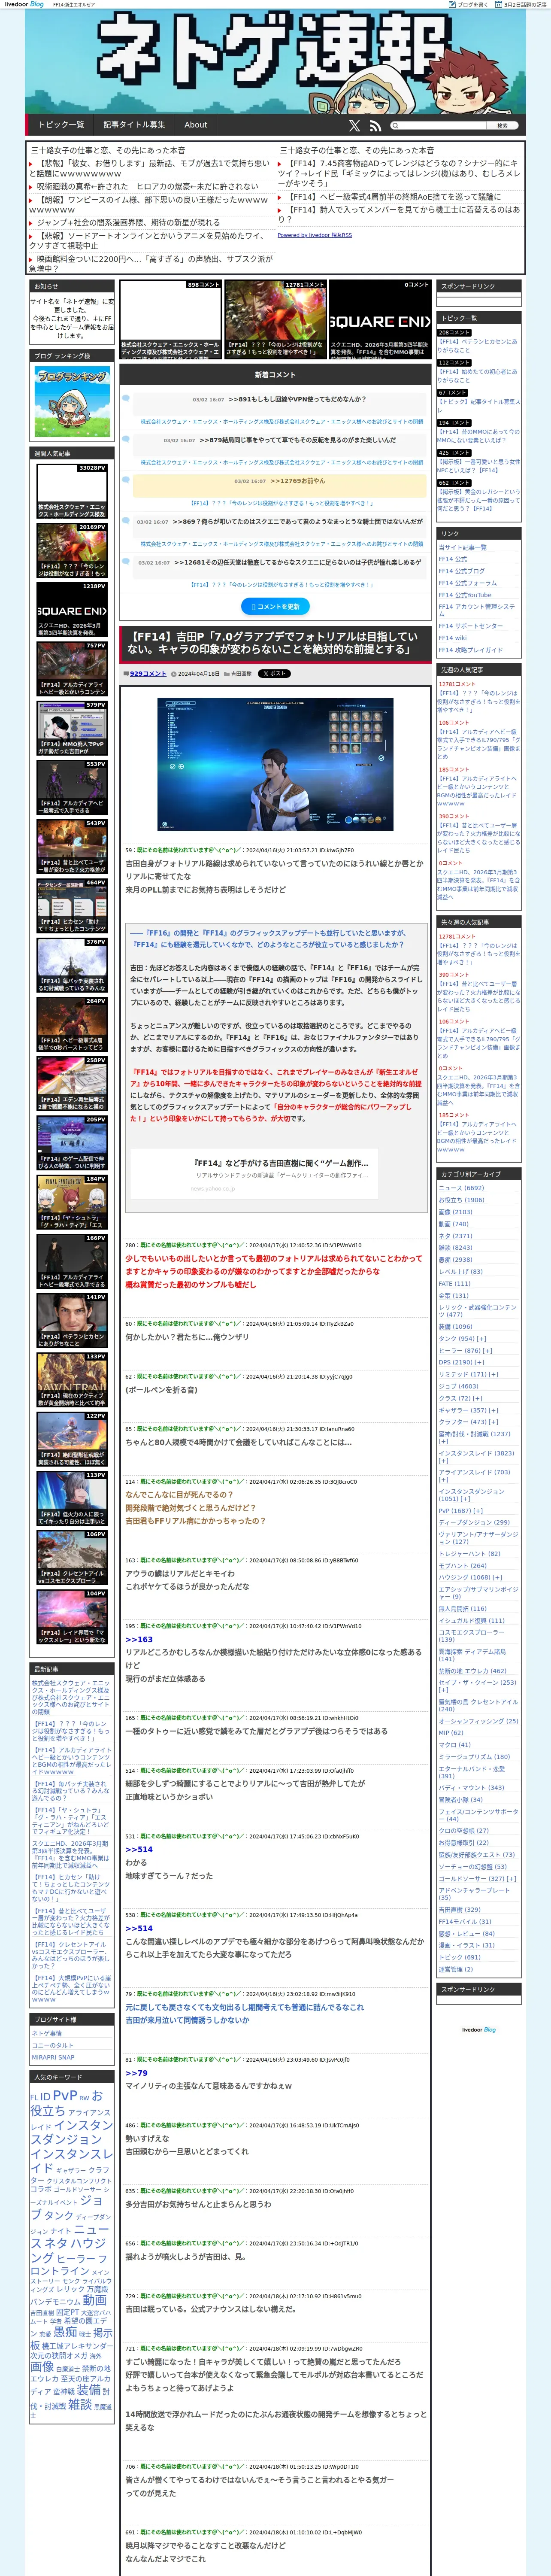This screenshot has width=551, height=2576.
Task: Open the 464PV popular article thumbnail
Action: 72,905
